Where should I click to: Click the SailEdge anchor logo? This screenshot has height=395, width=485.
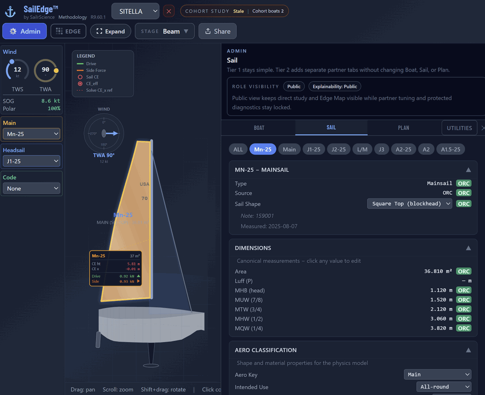point(10,11)
